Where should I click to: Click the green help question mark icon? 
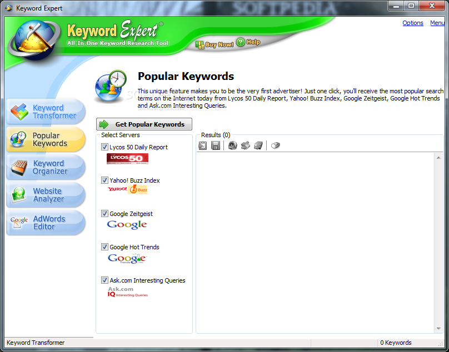point(241,42)
